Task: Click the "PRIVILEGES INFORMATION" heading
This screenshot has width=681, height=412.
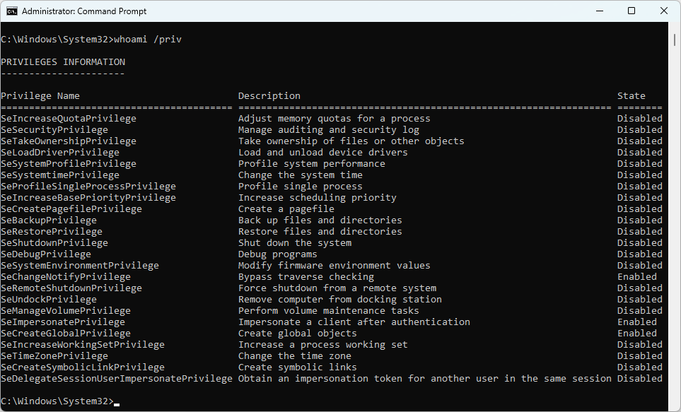Action: tap(63, 62)
